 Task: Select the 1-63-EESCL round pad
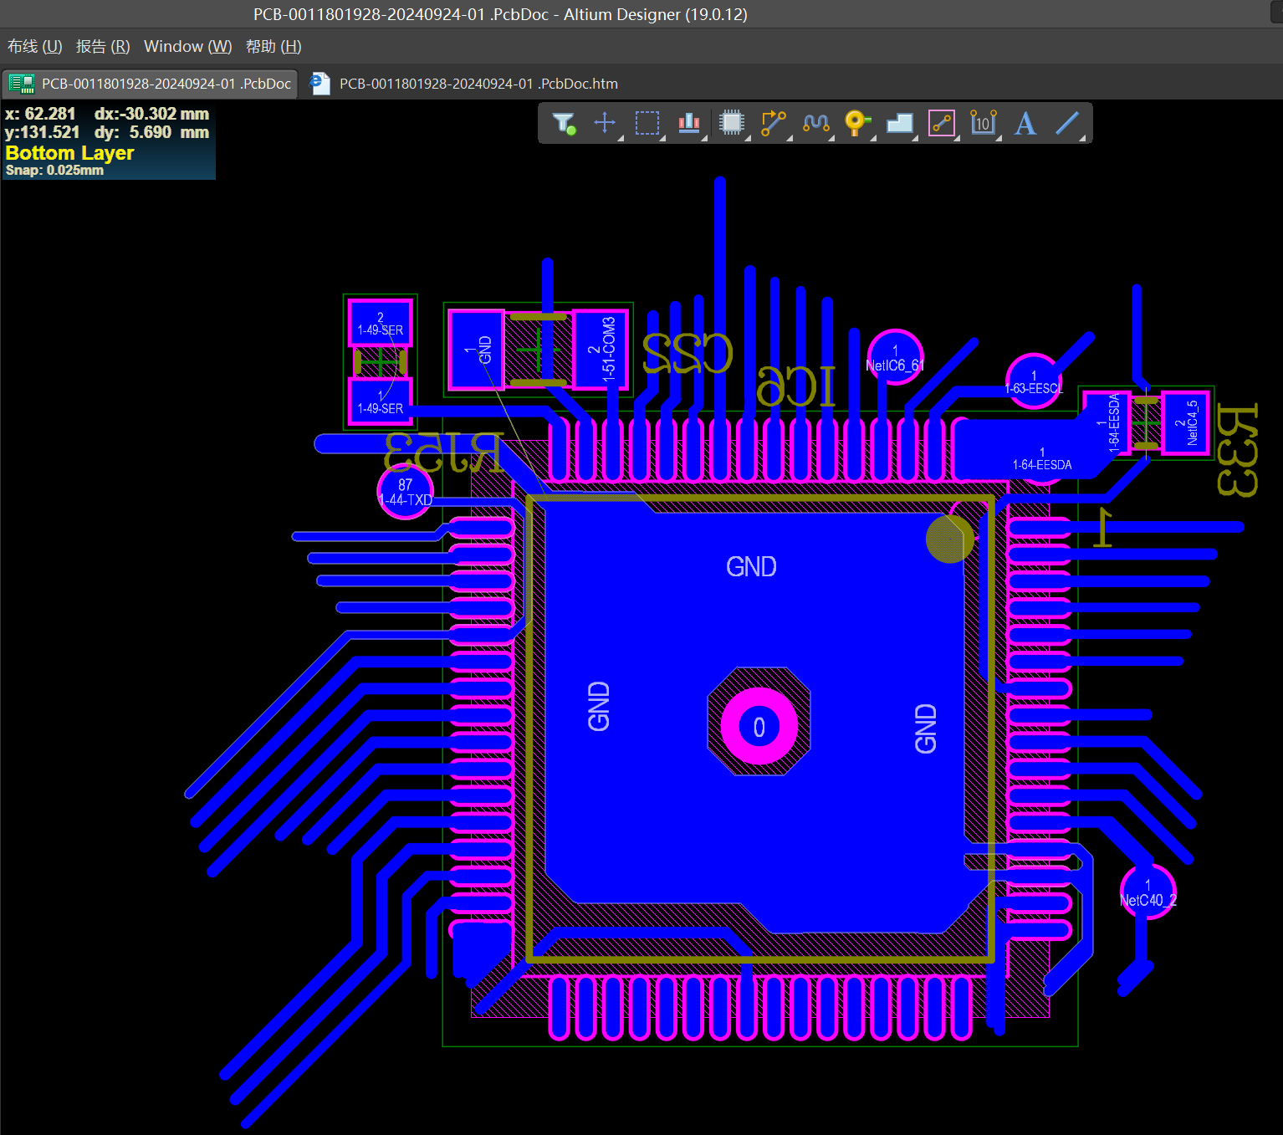coord(1034,381)
